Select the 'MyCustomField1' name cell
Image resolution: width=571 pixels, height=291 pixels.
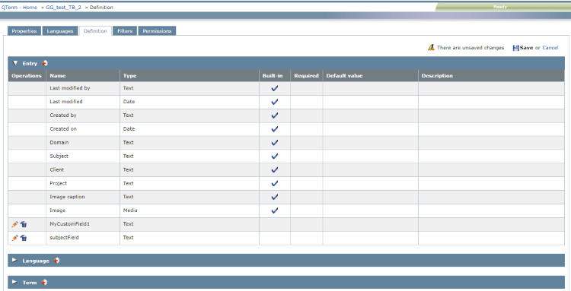click(83, 224)
